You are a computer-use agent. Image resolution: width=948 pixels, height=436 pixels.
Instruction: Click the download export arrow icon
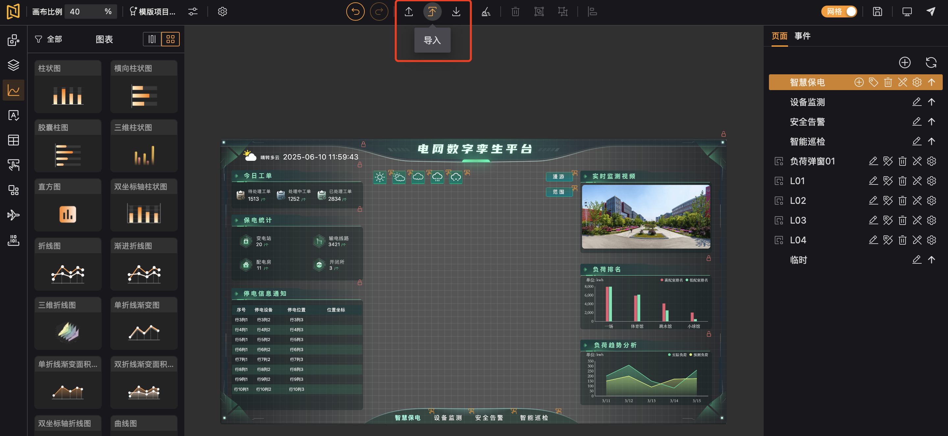[x=456, y=12]
